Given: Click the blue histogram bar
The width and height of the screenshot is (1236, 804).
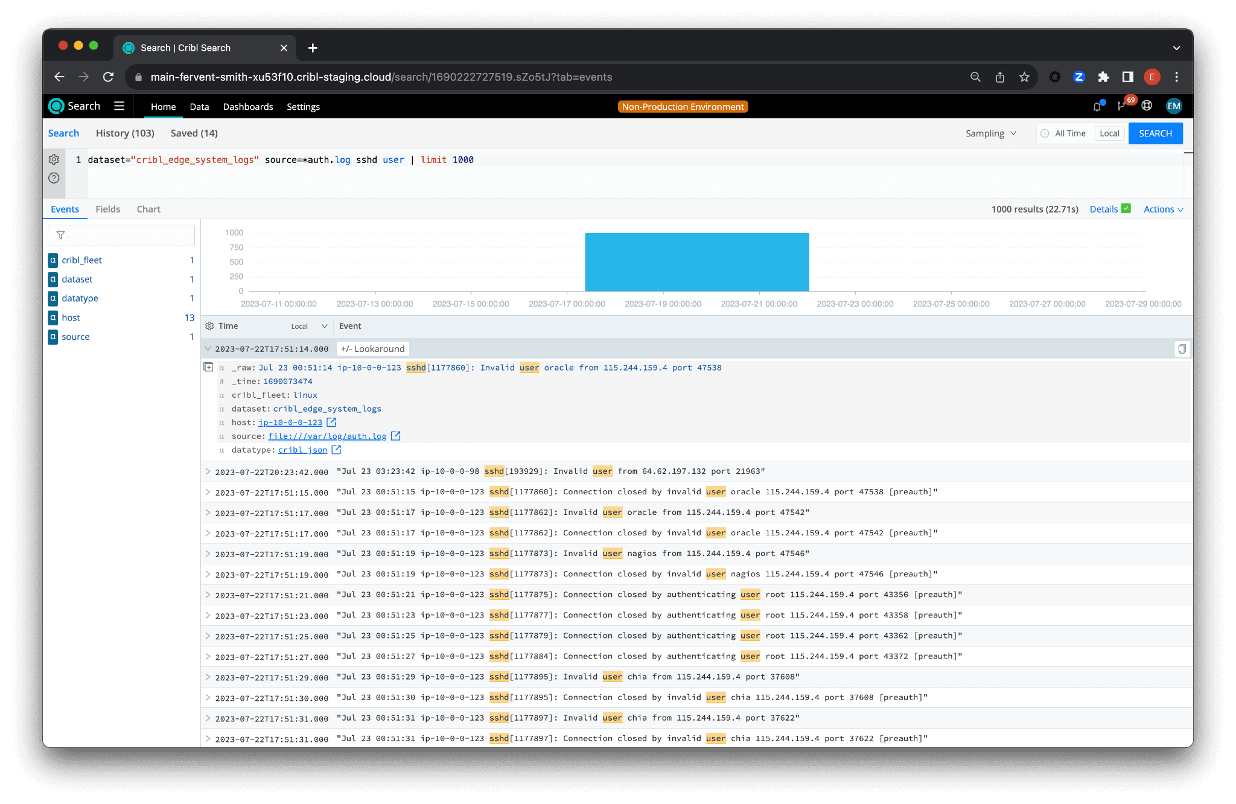Looking at the screenshot, I should coord(696,262).
